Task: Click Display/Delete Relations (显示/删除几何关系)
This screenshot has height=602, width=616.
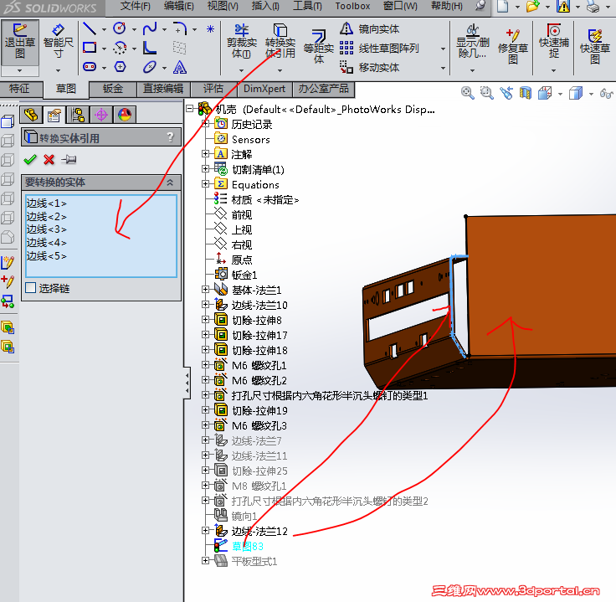Action: click(x=473, y=42)
